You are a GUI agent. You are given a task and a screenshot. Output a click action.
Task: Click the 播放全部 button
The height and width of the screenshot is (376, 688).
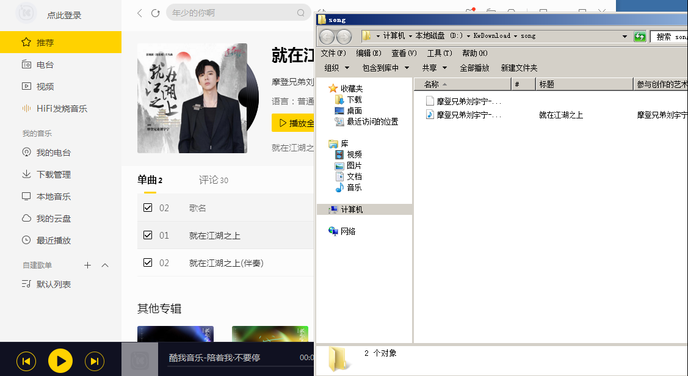click(293, 123)
